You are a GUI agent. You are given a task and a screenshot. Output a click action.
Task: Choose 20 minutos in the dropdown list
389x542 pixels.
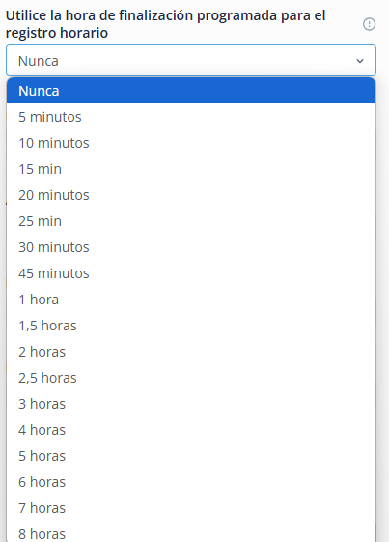pyautogui.click(x=191, y=195)
